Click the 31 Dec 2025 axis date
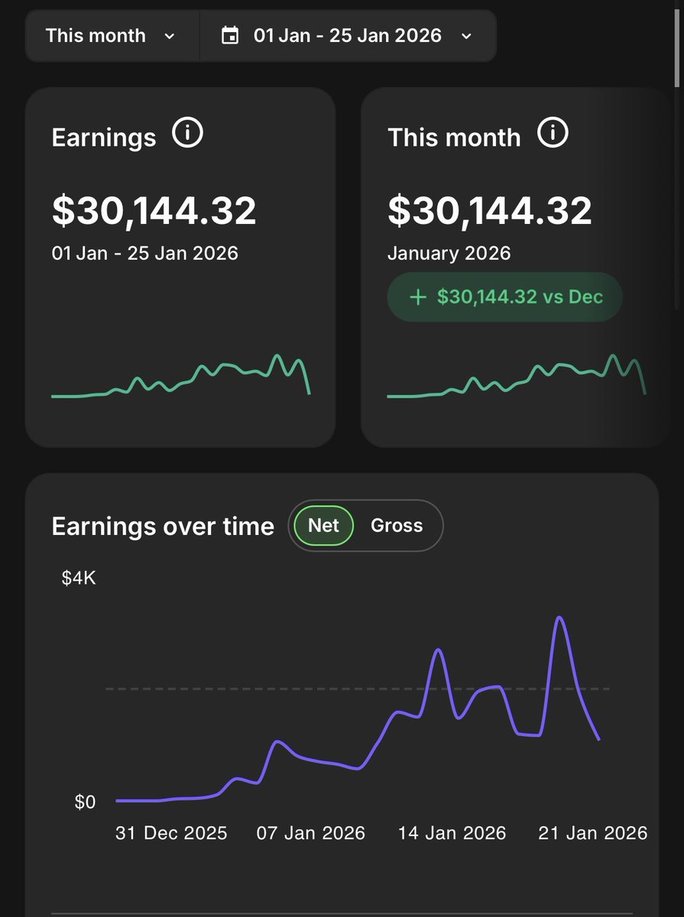This screenshot has width=684, height=917. point(171,833)
